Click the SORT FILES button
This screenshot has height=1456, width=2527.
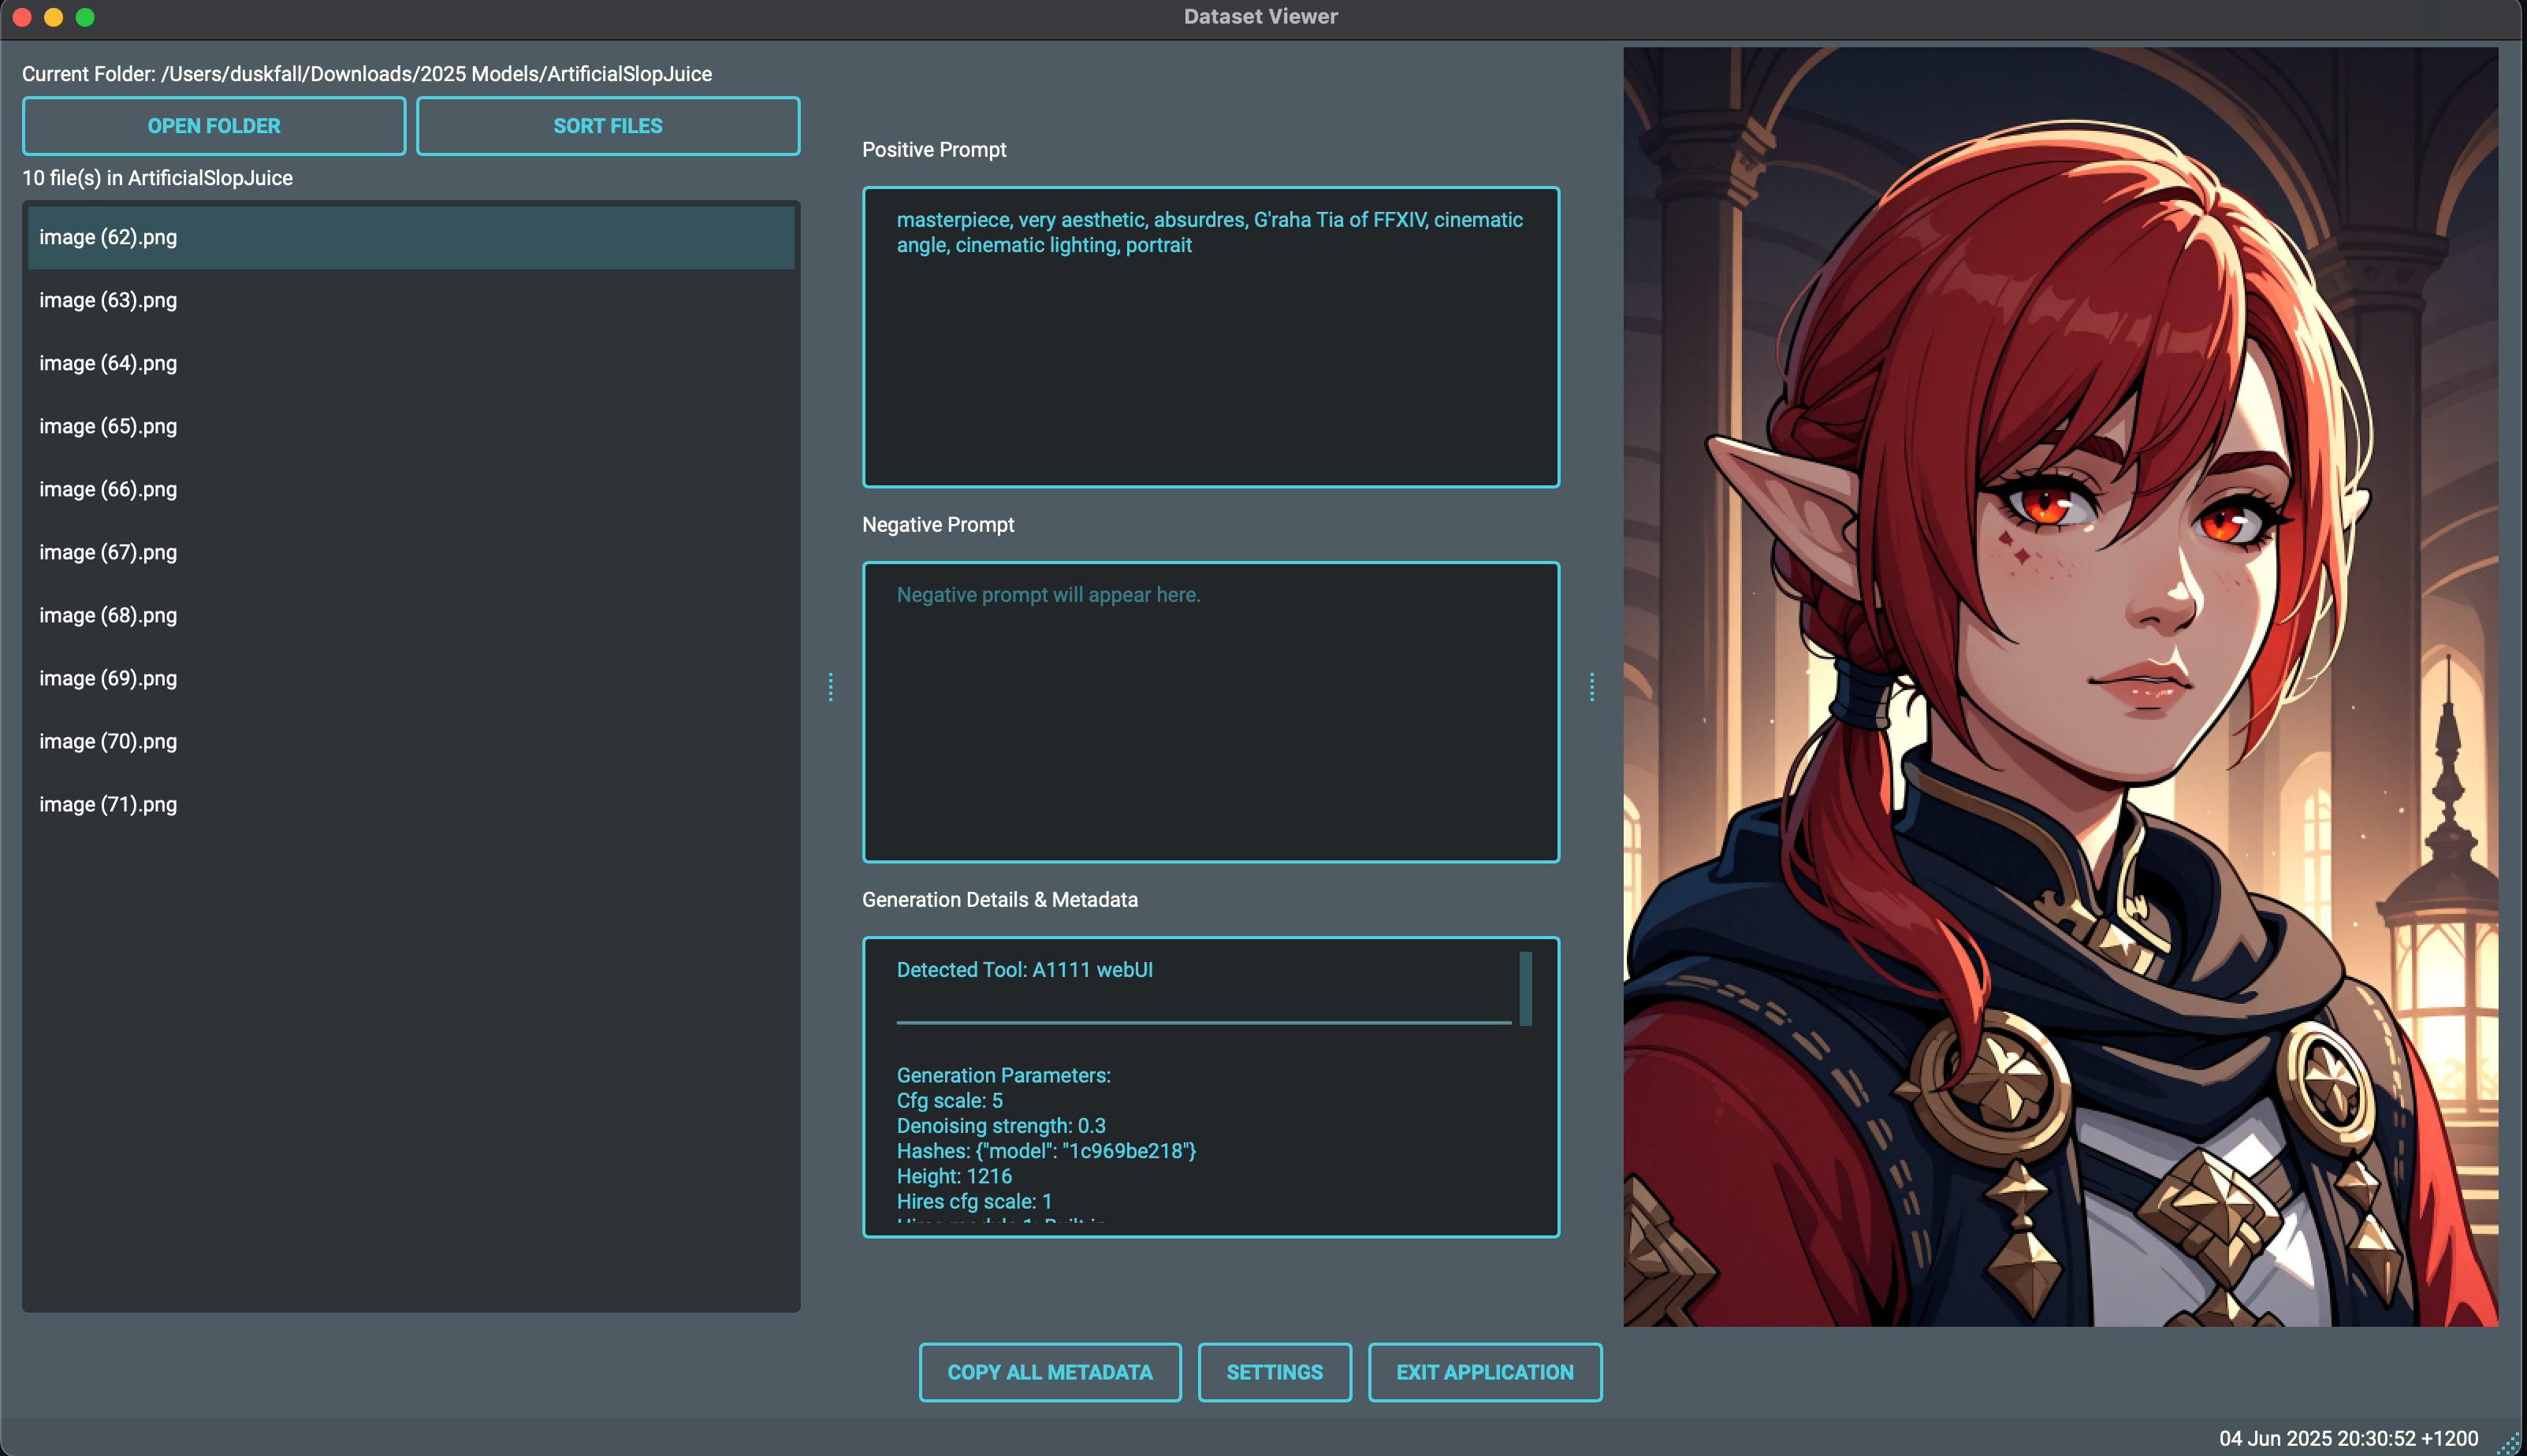pos(607,126)
